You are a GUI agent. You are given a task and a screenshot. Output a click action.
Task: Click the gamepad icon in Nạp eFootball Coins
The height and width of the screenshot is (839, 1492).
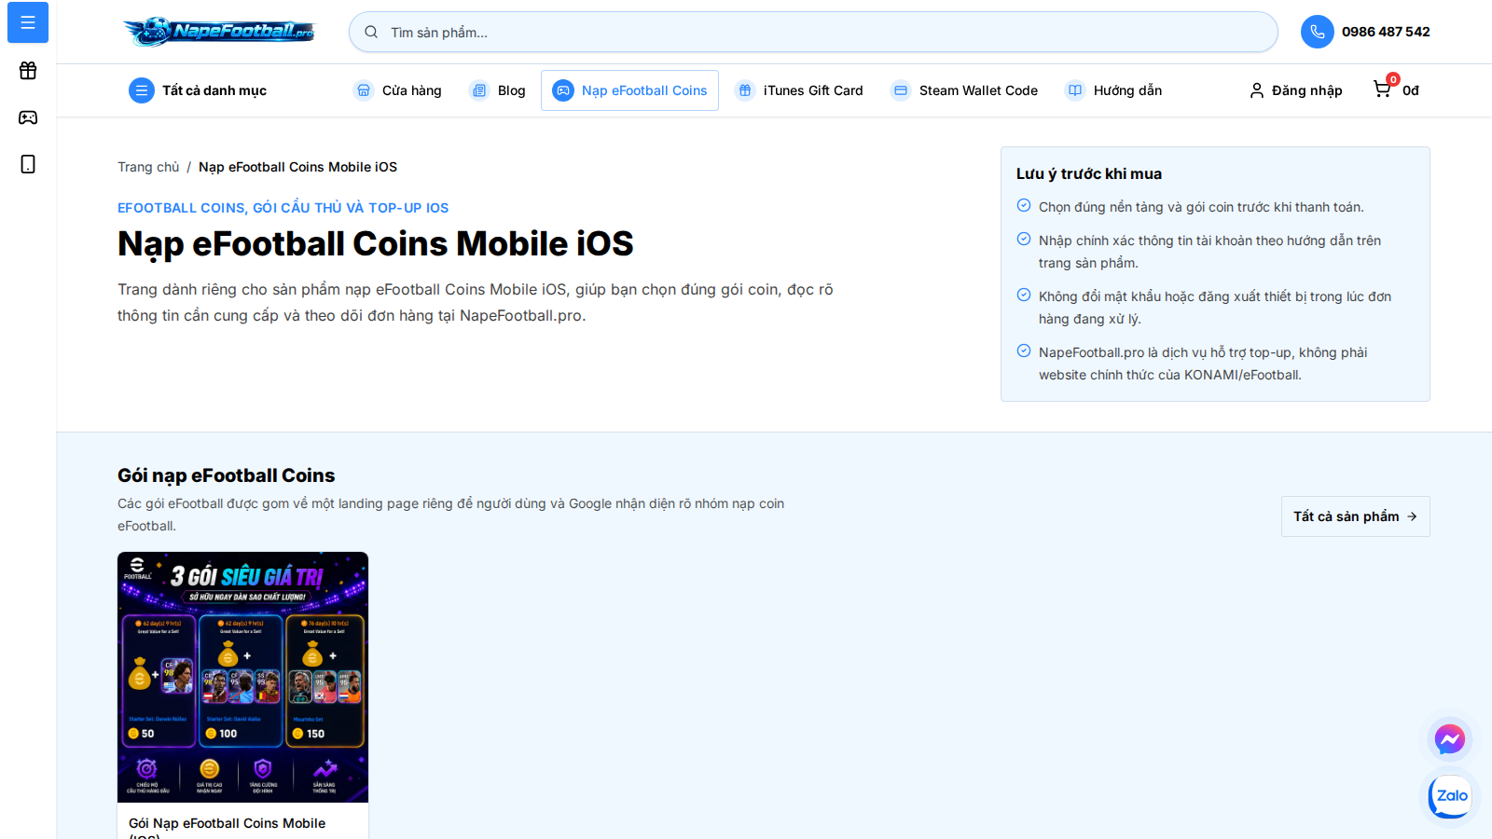[563, 90]
